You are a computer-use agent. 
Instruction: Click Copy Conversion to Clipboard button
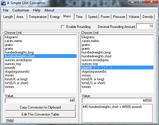point(40,107)
